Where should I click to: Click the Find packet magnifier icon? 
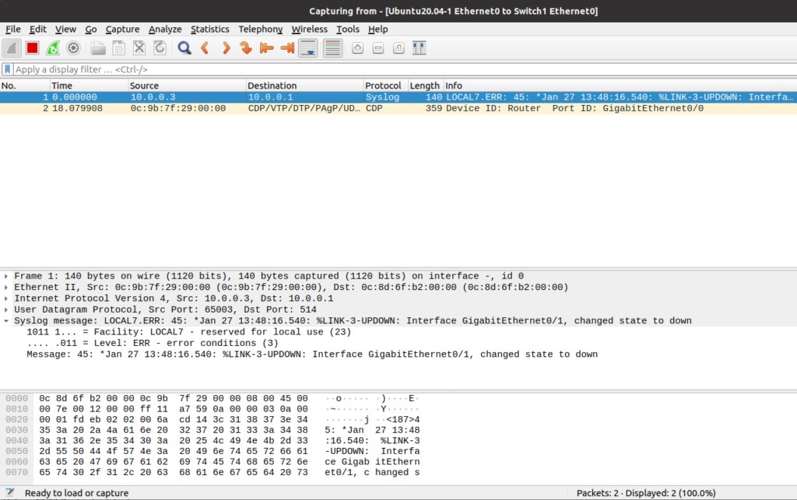pyautogui.click(x=184, y=48)
